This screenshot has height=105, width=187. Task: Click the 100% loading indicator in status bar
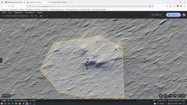click(x=10, y=101)
